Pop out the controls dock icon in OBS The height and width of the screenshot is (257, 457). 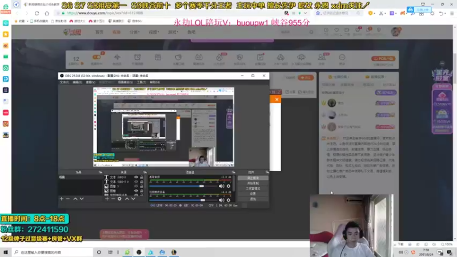tap(267, 172)
